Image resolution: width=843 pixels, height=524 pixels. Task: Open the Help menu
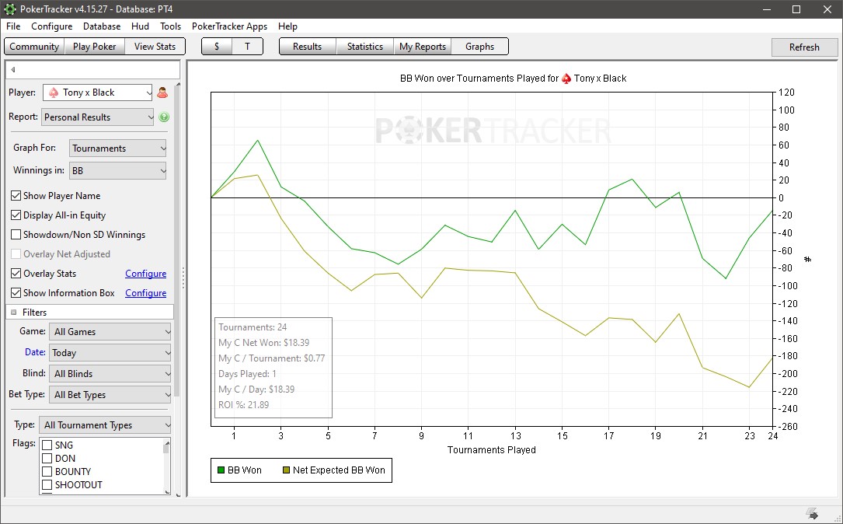click(287, 26)
